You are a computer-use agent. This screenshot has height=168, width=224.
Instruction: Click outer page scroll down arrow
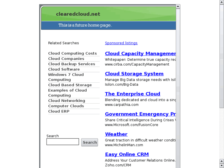[222, 166]
